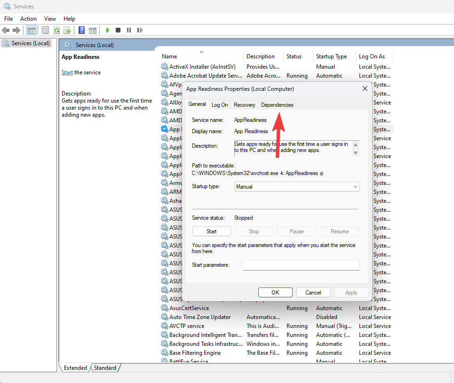Click the Start parameters input field

coord(301,265)
